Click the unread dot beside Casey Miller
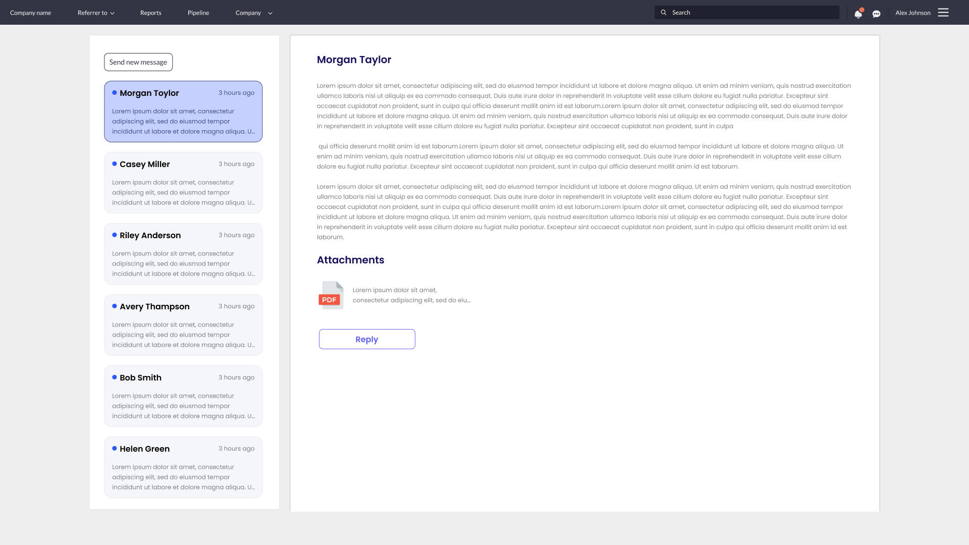Screen dimensions: 969x545 [x=114, y=163]
